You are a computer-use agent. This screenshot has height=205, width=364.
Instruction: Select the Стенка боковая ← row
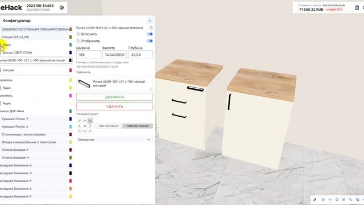pyautogui.click(x=36, y=150)
